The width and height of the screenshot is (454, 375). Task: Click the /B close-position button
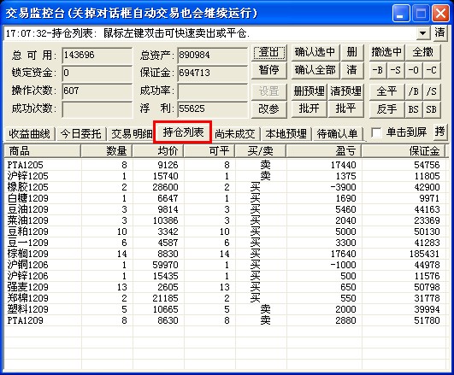coord(413,91)
